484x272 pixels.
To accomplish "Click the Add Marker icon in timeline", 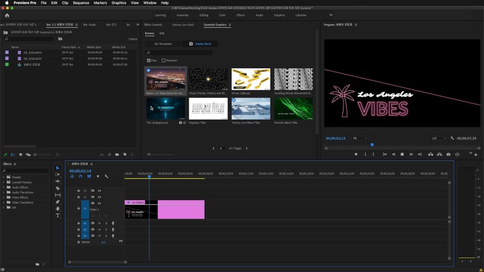I will coord(98,176).
